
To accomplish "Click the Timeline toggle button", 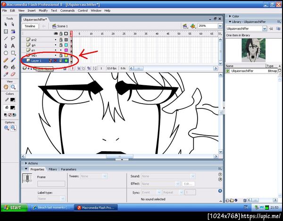I will point(30,26).
